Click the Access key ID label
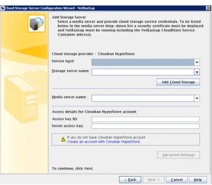Viewport: 212px width, 185px height. click(x=65, y=119)
